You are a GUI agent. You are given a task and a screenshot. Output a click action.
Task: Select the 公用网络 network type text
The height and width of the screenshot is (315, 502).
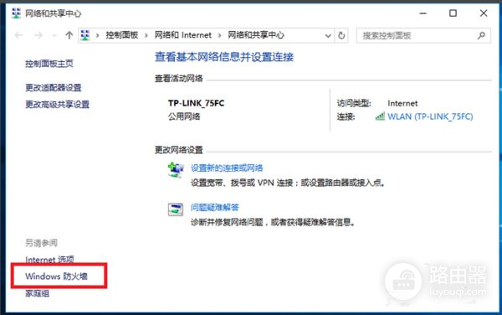click(184, 116)
